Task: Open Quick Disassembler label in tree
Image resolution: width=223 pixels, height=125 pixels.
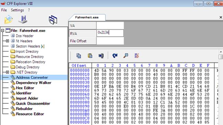Action: (33, 103)
